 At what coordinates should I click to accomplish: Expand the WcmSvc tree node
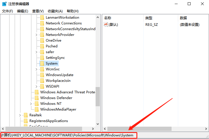coord(37,69)
